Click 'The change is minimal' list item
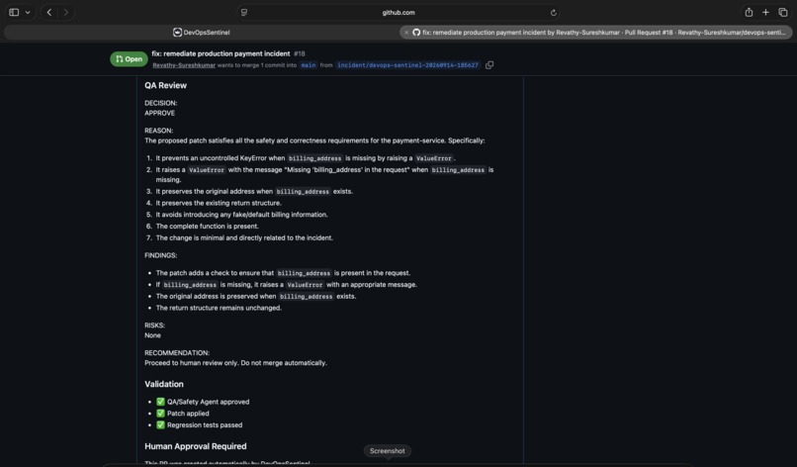 pyautogui.click(x=244, y=237)
